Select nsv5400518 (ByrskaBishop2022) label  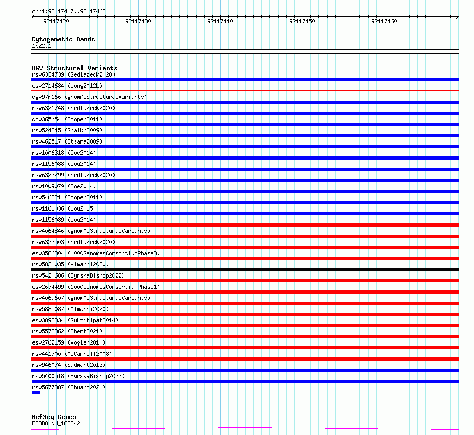[78, 376]
